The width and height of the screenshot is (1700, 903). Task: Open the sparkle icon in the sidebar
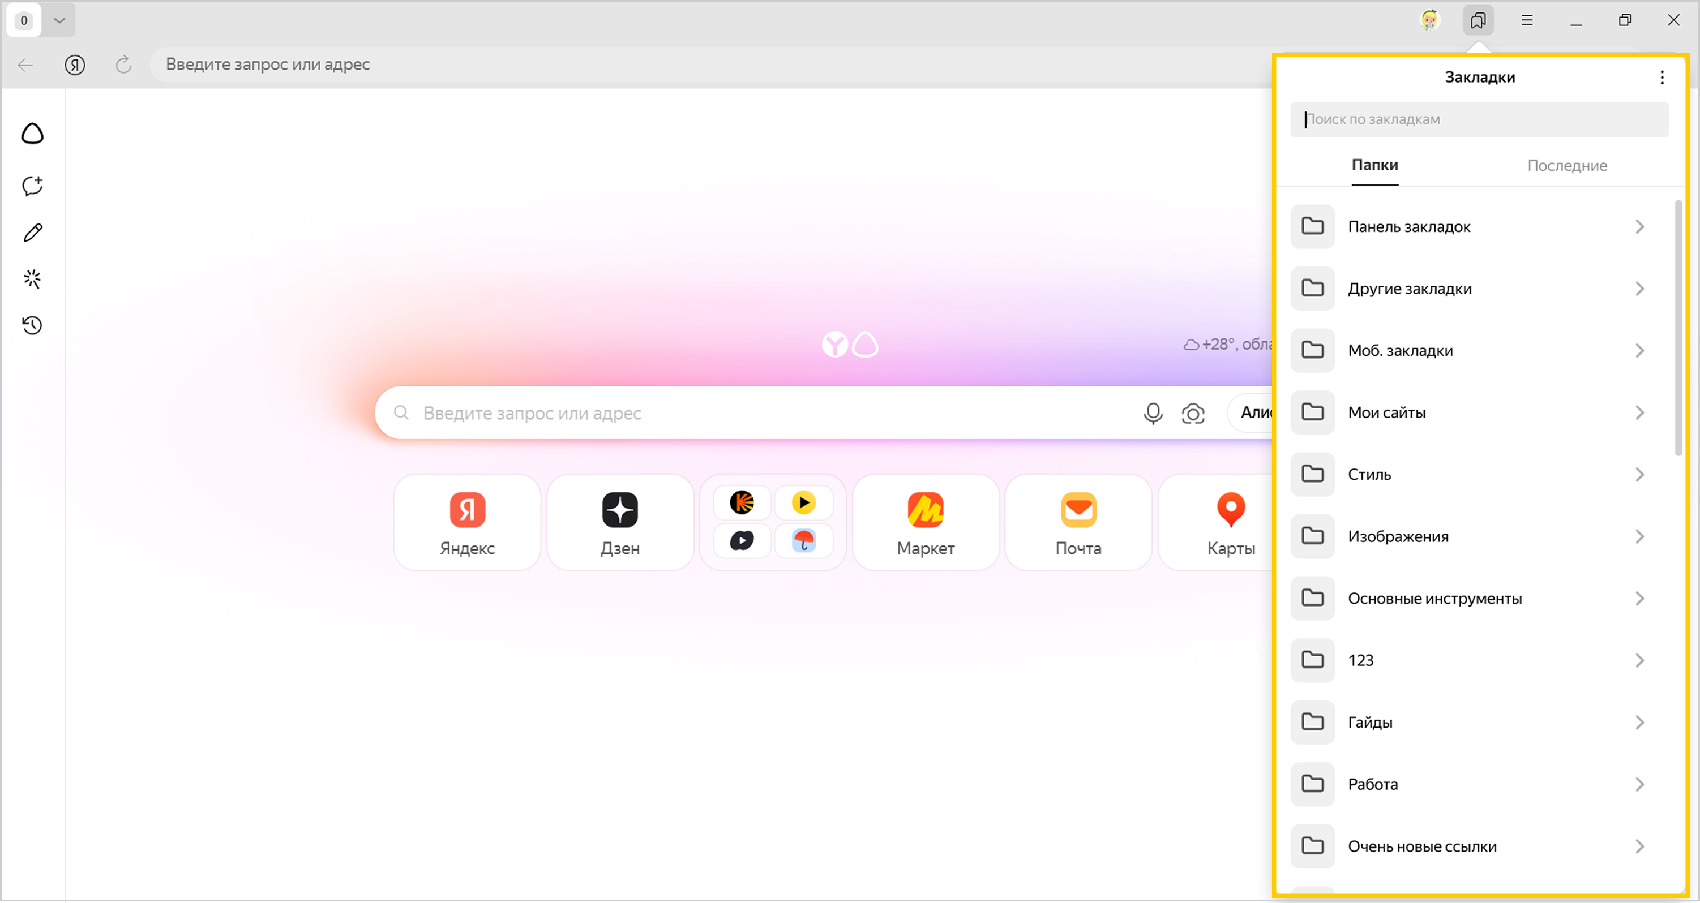click(32, 279)
